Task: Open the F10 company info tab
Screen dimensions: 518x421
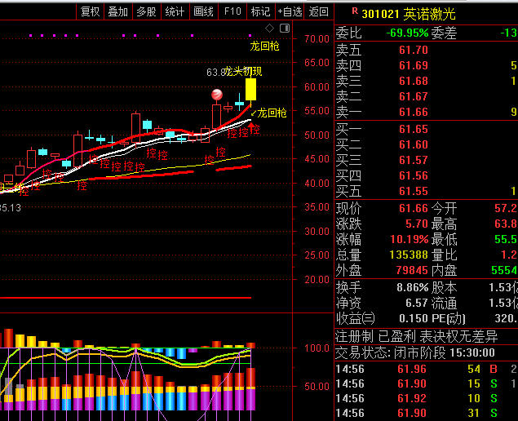Action: (232, 11)
